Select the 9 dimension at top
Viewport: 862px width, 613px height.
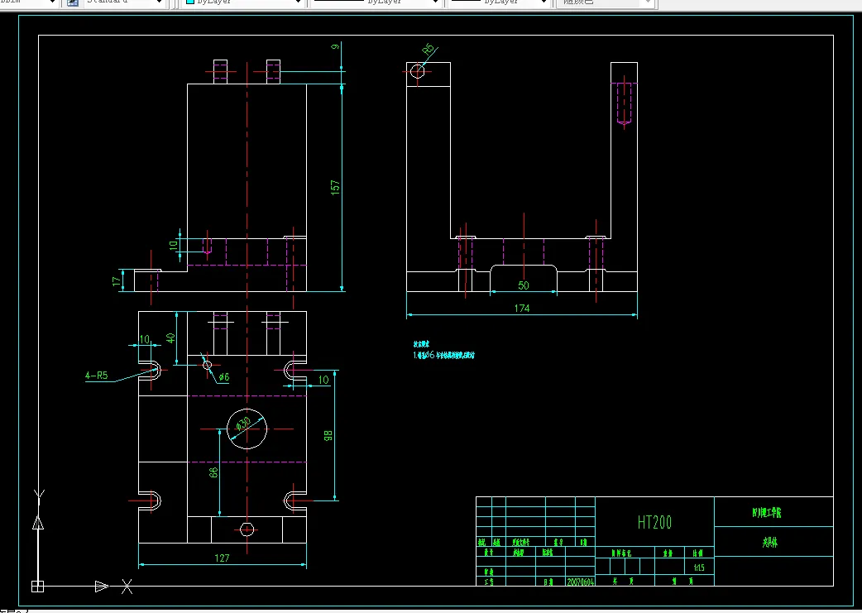click(335, 46)
